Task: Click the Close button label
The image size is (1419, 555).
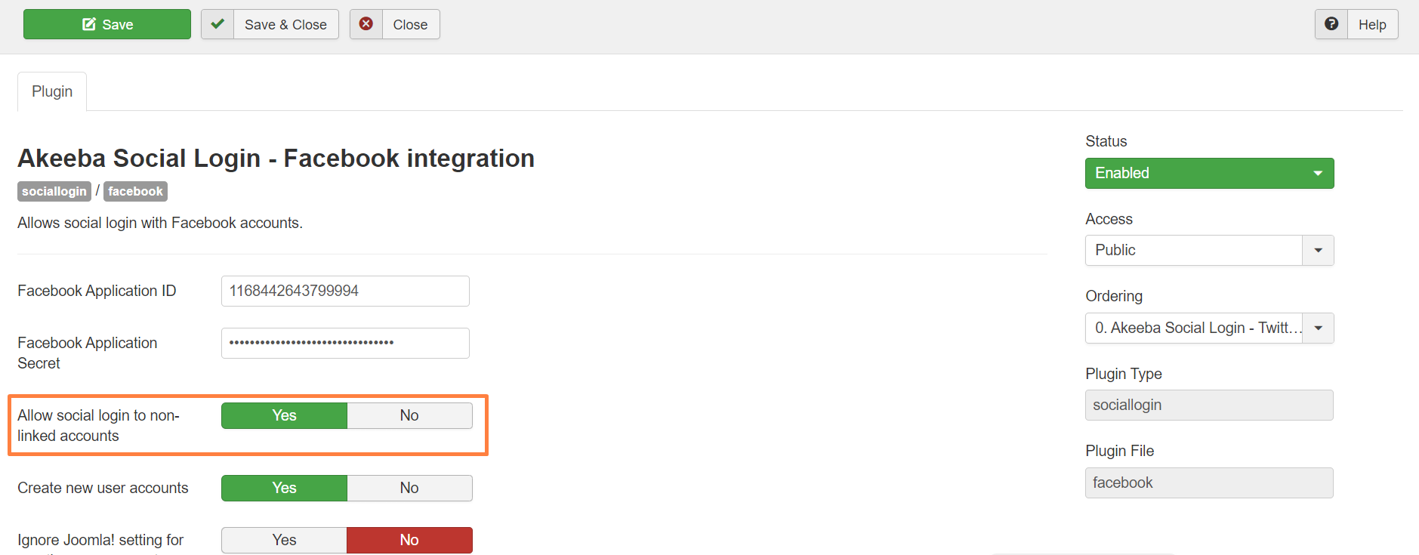Action: click(410, 24)
